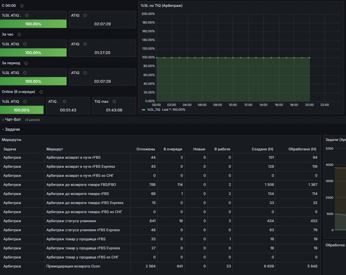
Task: Open the 'Маршруты' panel title menu
Action: click(11, 140)
